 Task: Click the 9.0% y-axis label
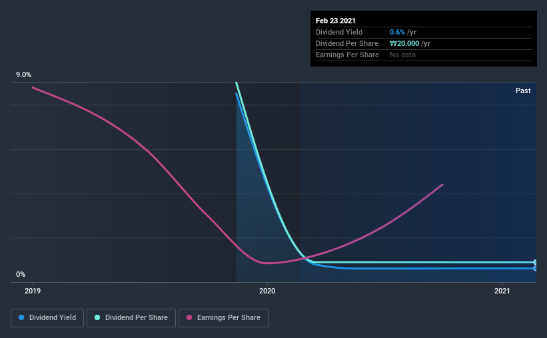tap(23, 75)
